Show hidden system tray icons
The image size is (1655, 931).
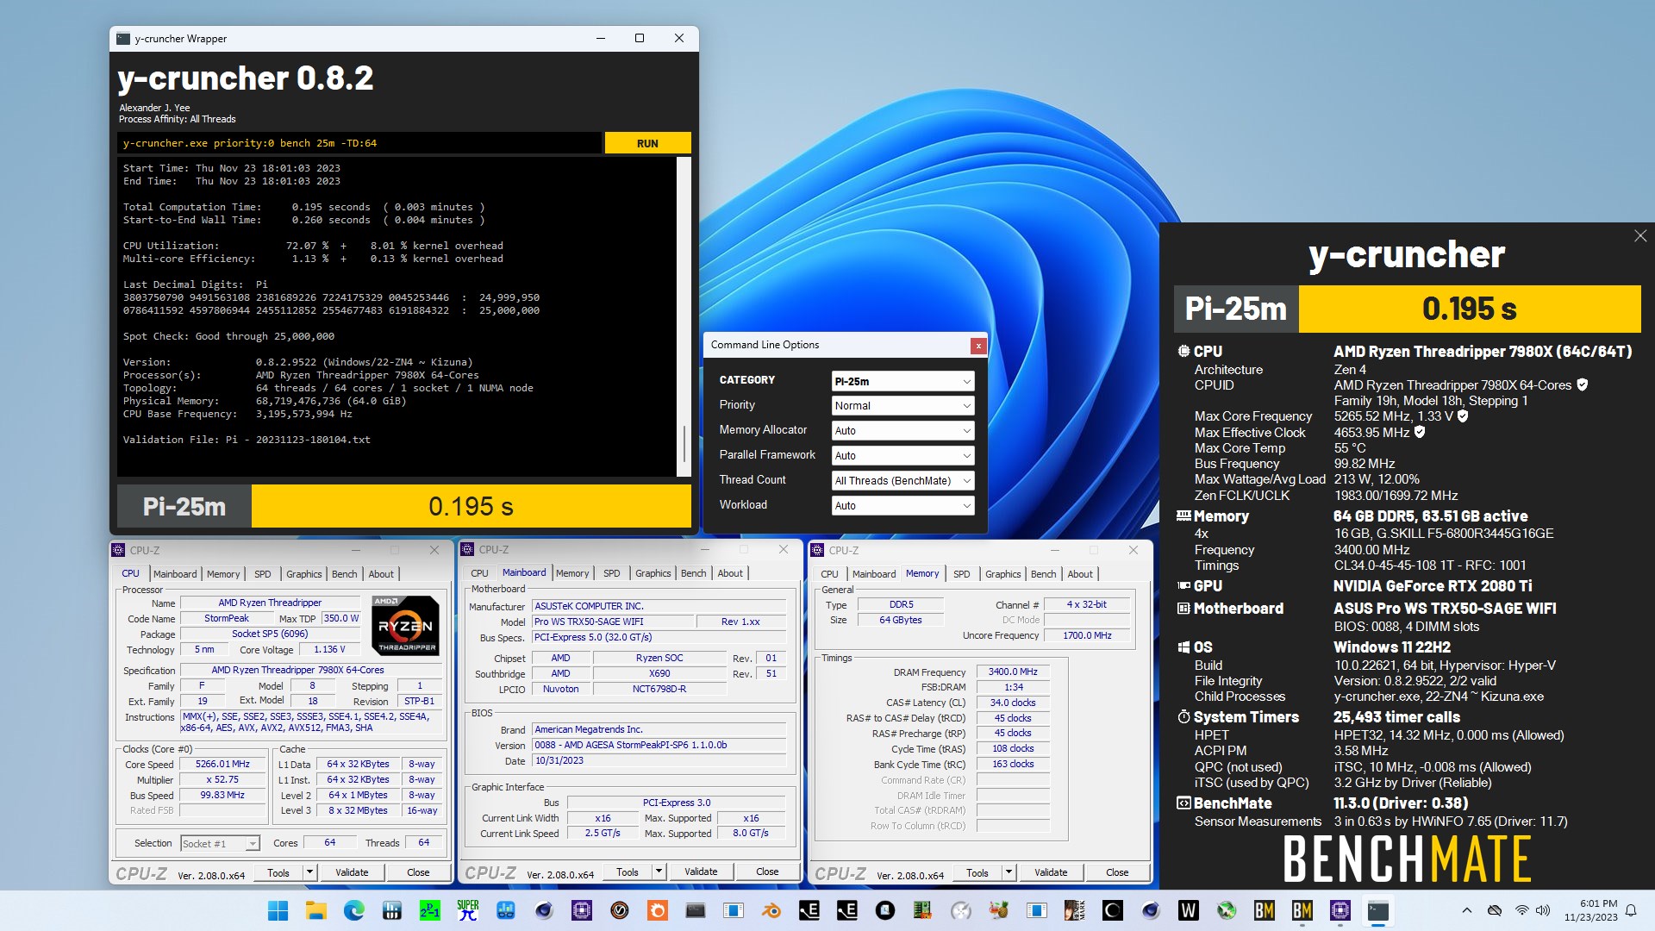click(1467, 910)
